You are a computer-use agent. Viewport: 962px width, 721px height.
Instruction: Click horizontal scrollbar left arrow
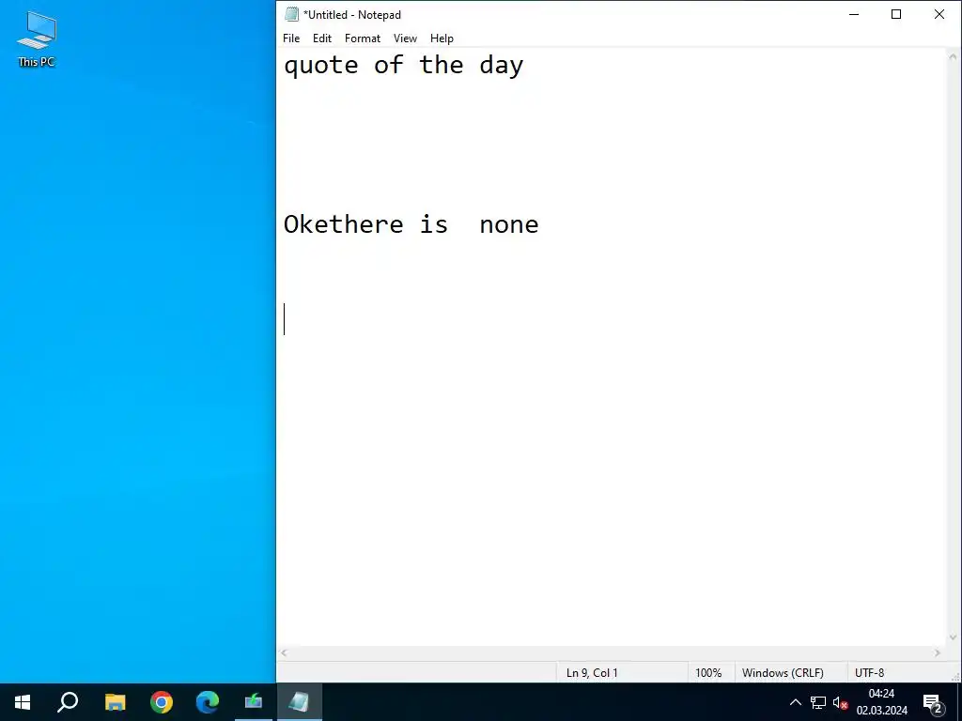tap(284, 653)
